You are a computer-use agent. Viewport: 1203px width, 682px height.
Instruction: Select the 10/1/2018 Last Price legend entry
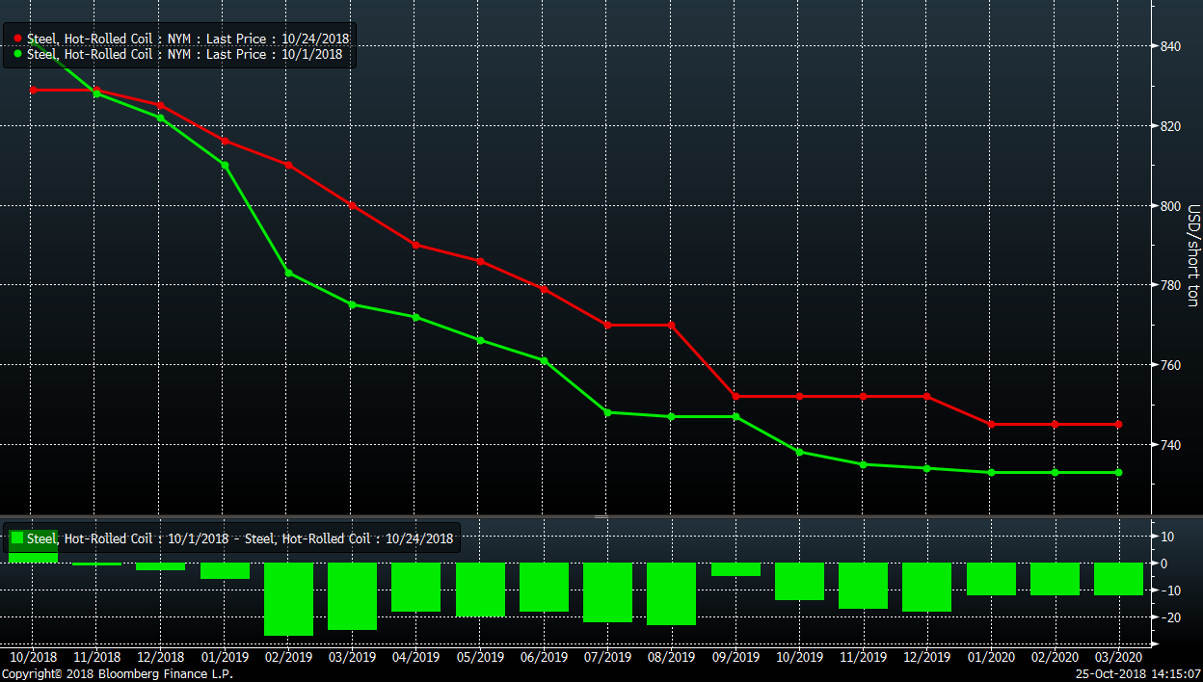tap(184, 55)
